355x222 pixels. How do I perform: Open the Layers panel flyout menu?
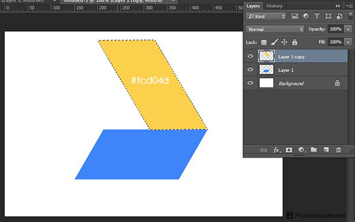349,6
